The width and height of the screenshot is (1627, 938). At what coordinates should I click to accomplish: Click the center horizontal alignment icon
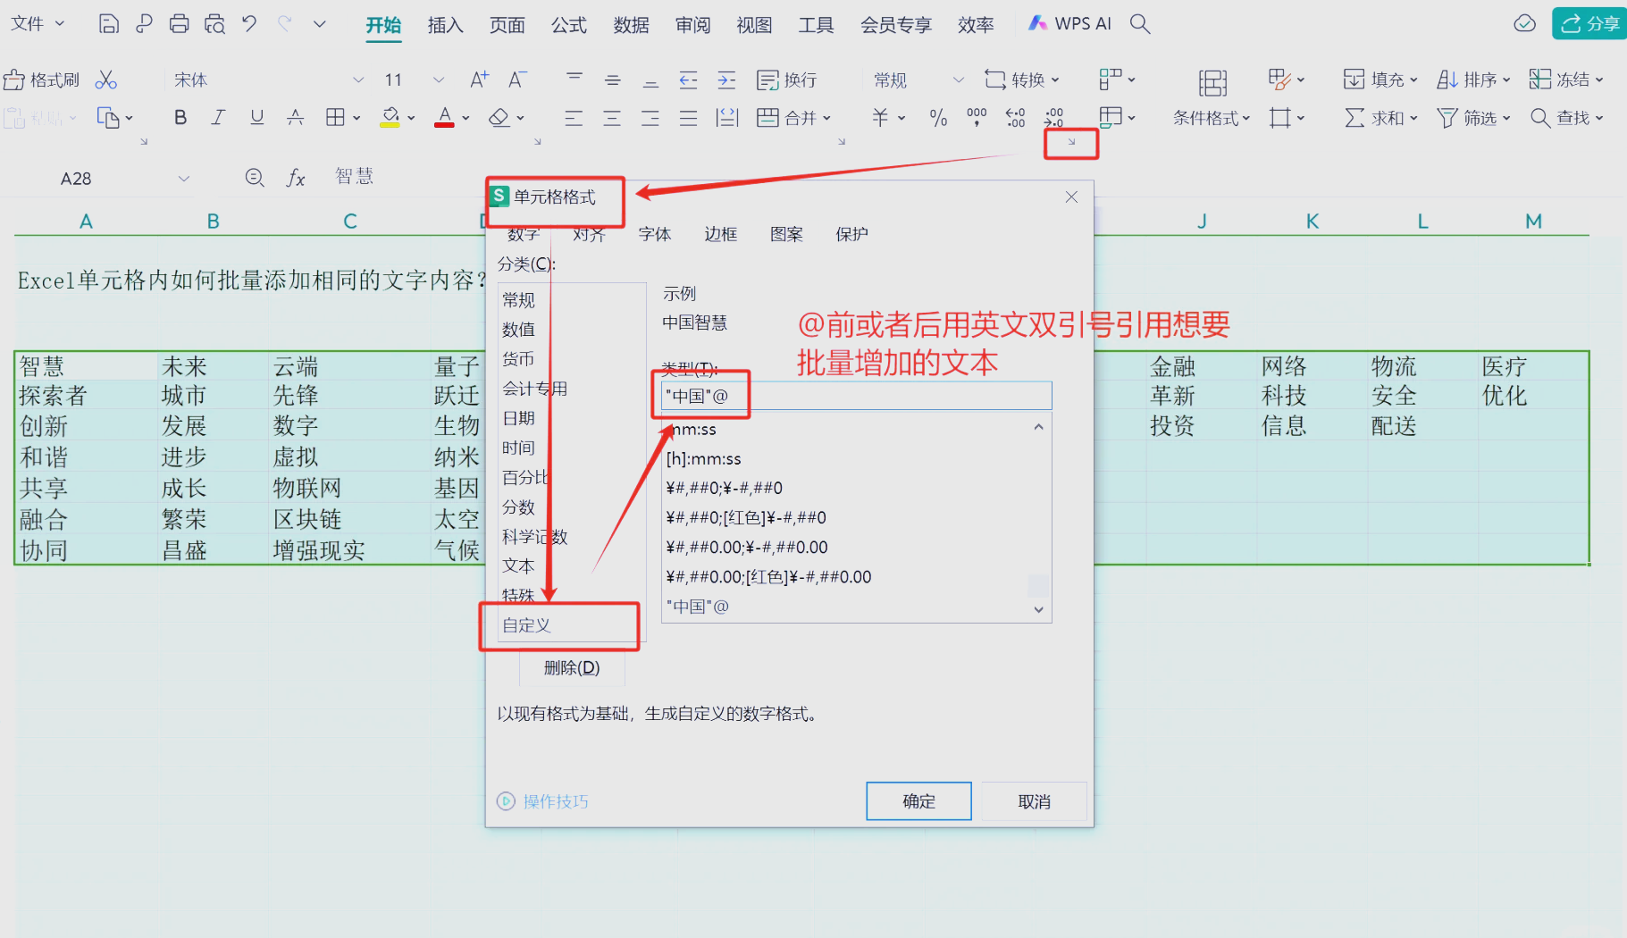612,117
